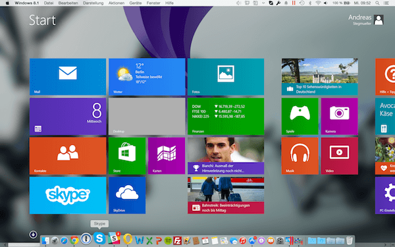Open Top 10 Sehenswürdigkeiten in Deutschland tile
The width and height of the screenshot is (395, 247).
320,77
